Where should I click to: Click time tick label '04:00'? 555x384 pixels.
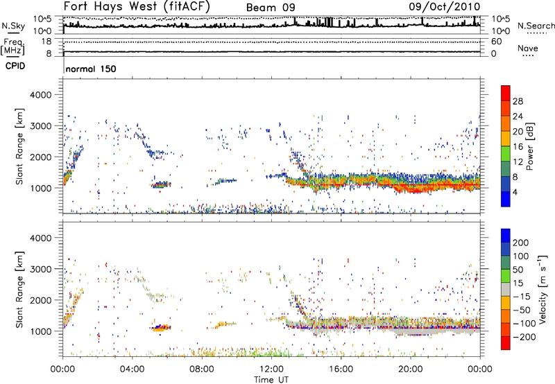coord(132,369)
